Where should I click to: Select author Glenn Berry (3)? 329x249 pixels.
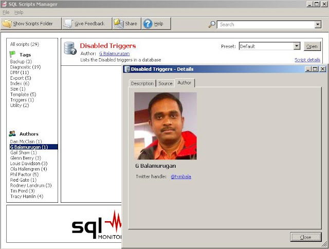[x=26, y=158]
